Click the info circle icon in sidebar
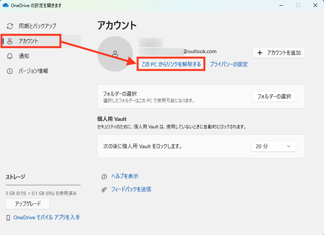Viewport: 324px width, 235px height. pos(10,71)
